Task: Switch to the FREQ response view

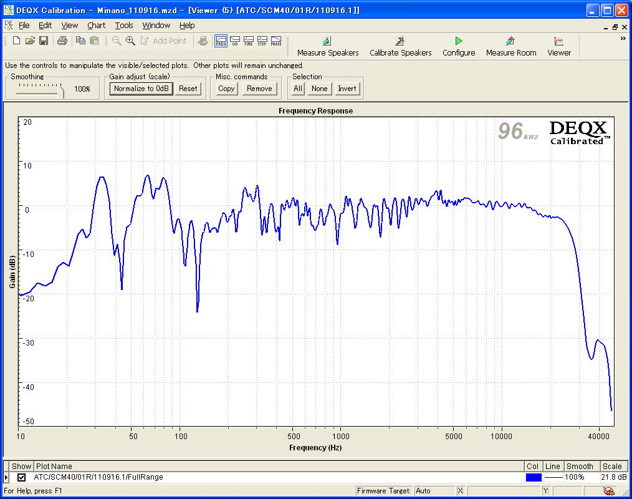Action: coord(221,41)
